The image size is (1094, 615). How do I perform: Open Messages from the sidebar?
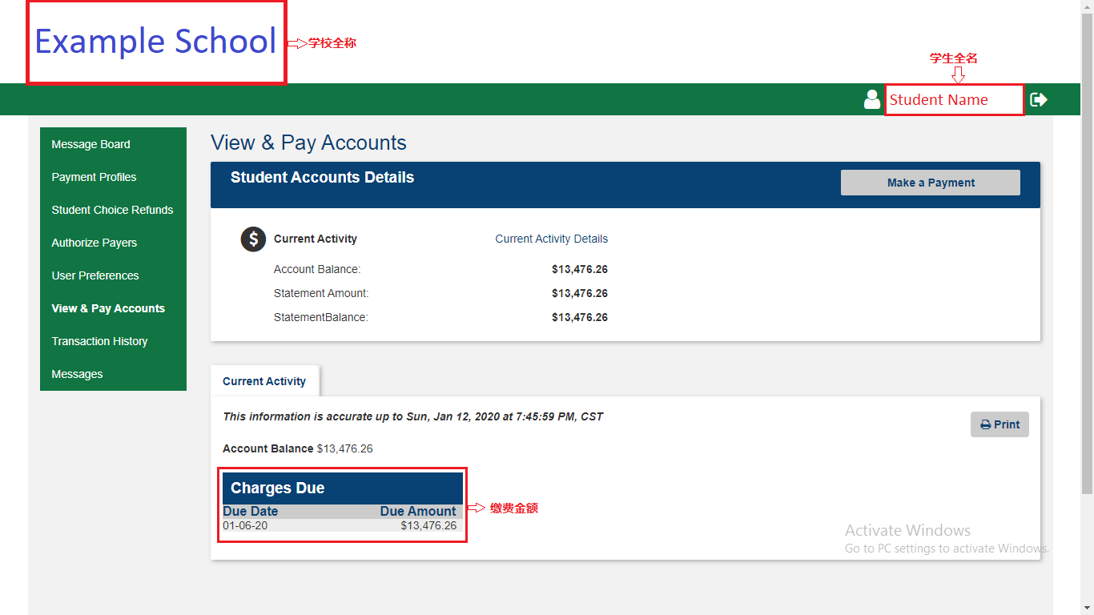[x=77, y=374]
